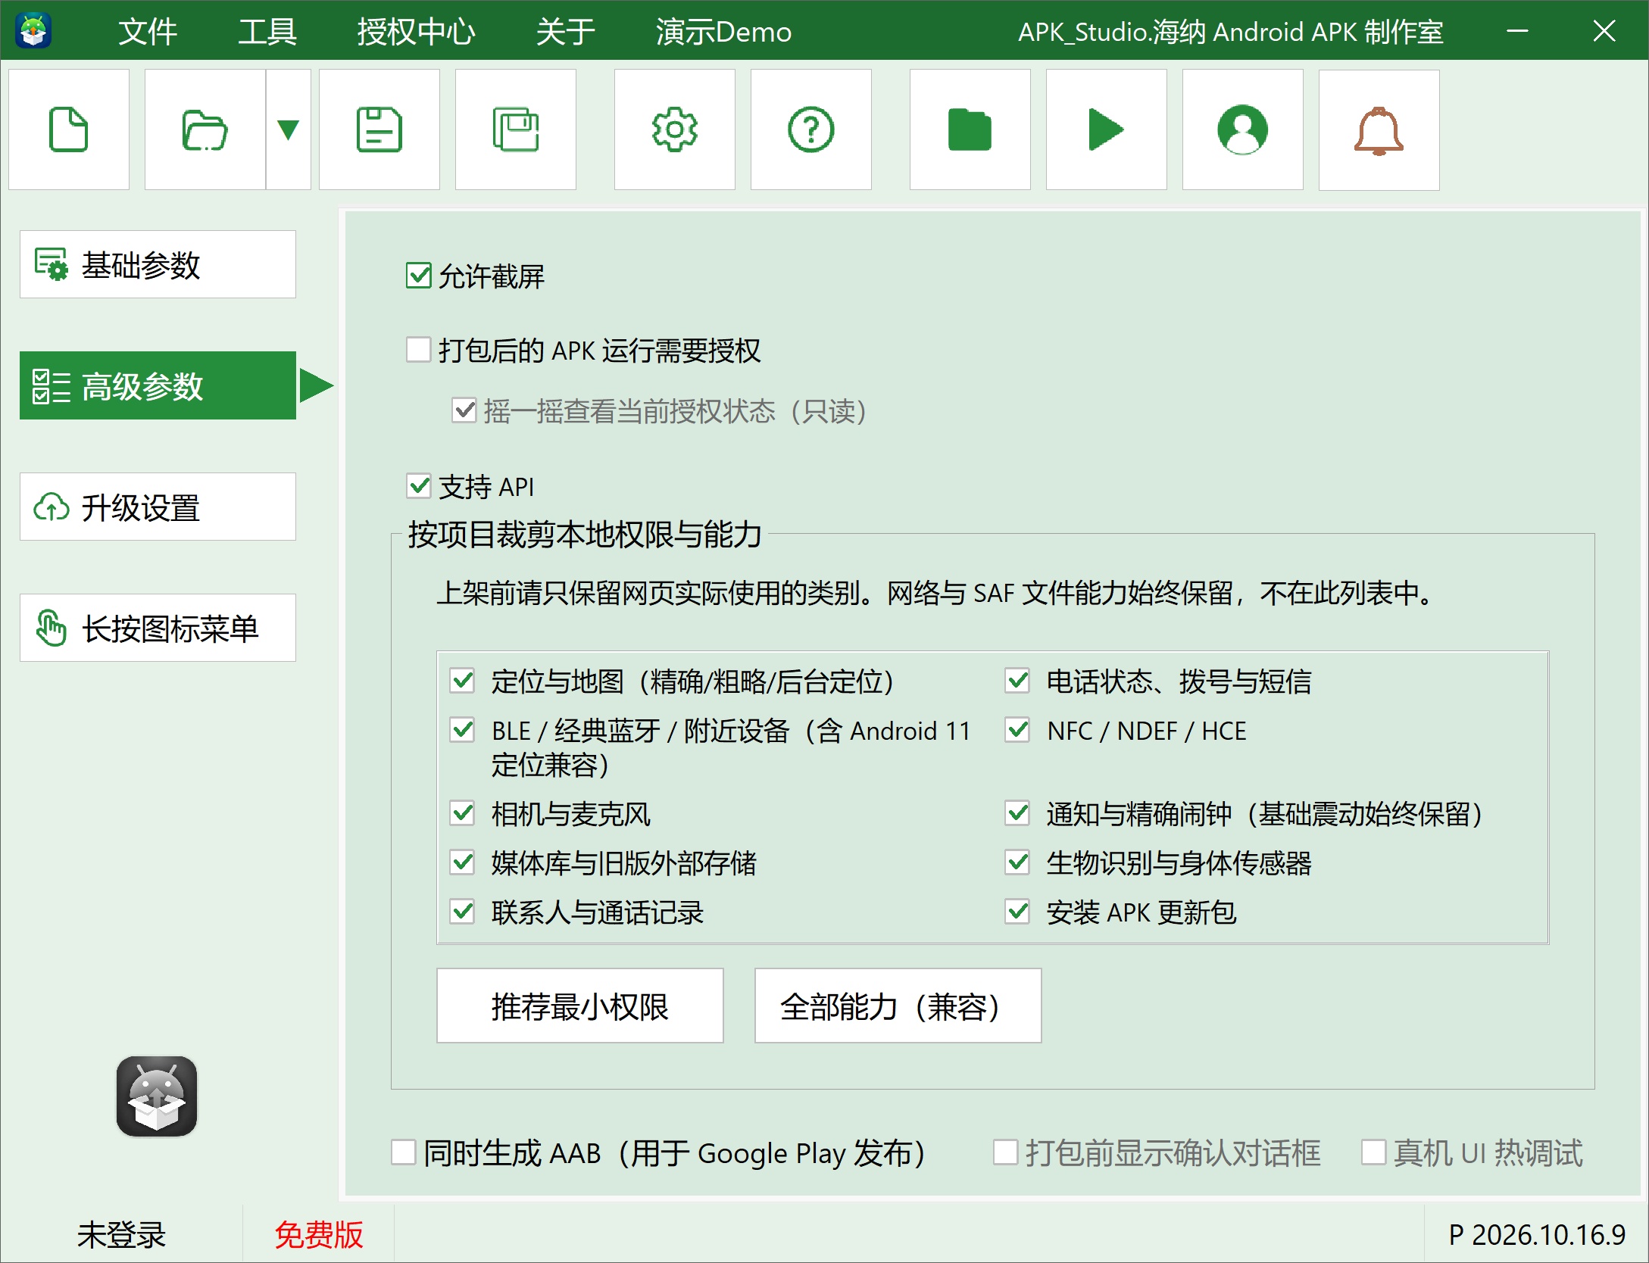Switch to 长按图标菜单 sidebar section
Viewport: 1649px width, 1263px height.
coord(158,628)
